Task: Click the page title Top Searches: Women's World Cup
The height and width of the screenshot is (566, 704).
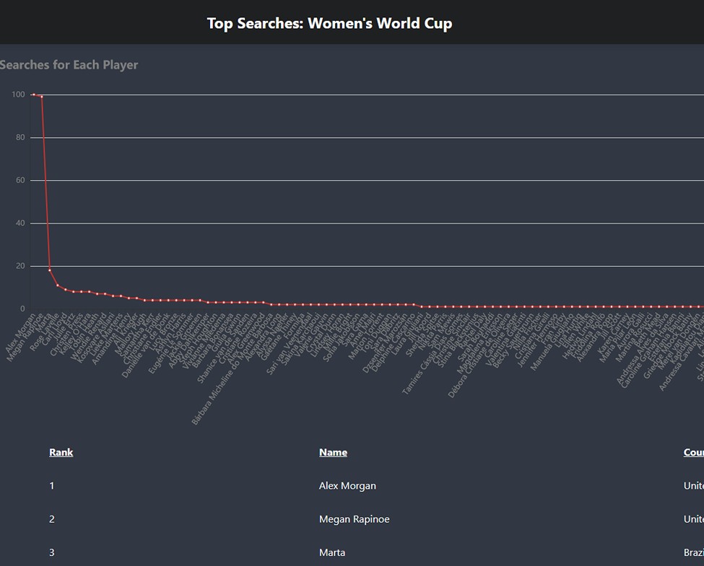Action: point(329,23)
